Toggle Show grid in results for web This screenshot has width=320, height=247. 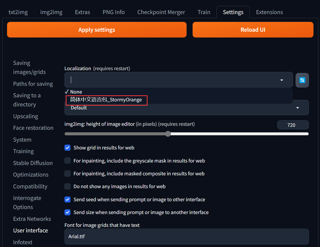tap(67, 148)
